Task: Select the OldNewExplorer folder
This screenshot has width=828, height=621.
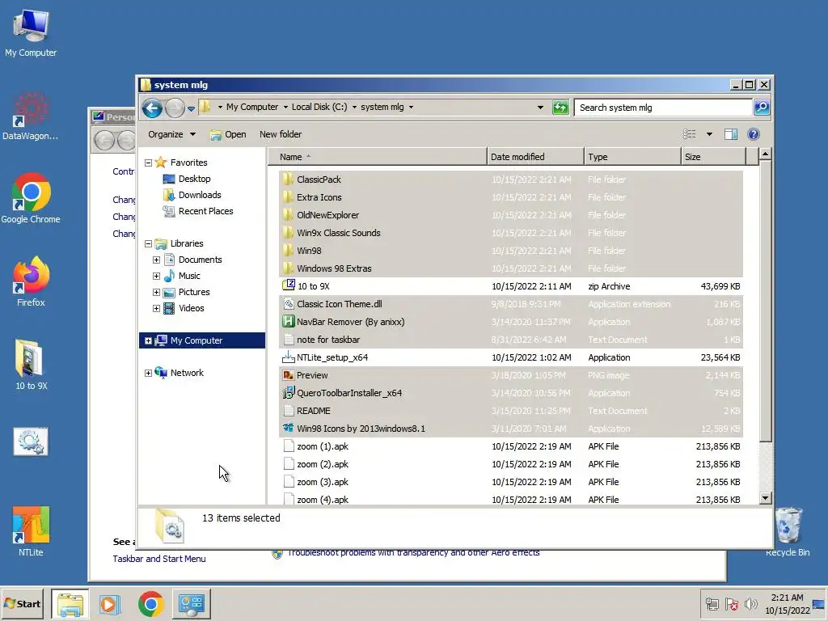Action: pos(511,215)
